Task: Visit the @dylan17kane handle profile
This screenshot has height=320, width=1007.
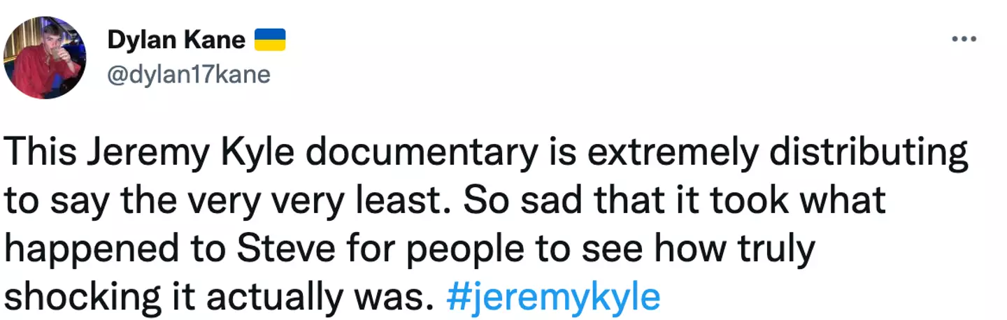Action: click(188, 73)
